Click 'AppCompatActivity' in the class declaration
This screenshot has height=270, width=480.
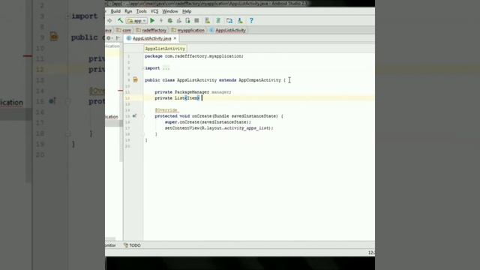(259, 80)
